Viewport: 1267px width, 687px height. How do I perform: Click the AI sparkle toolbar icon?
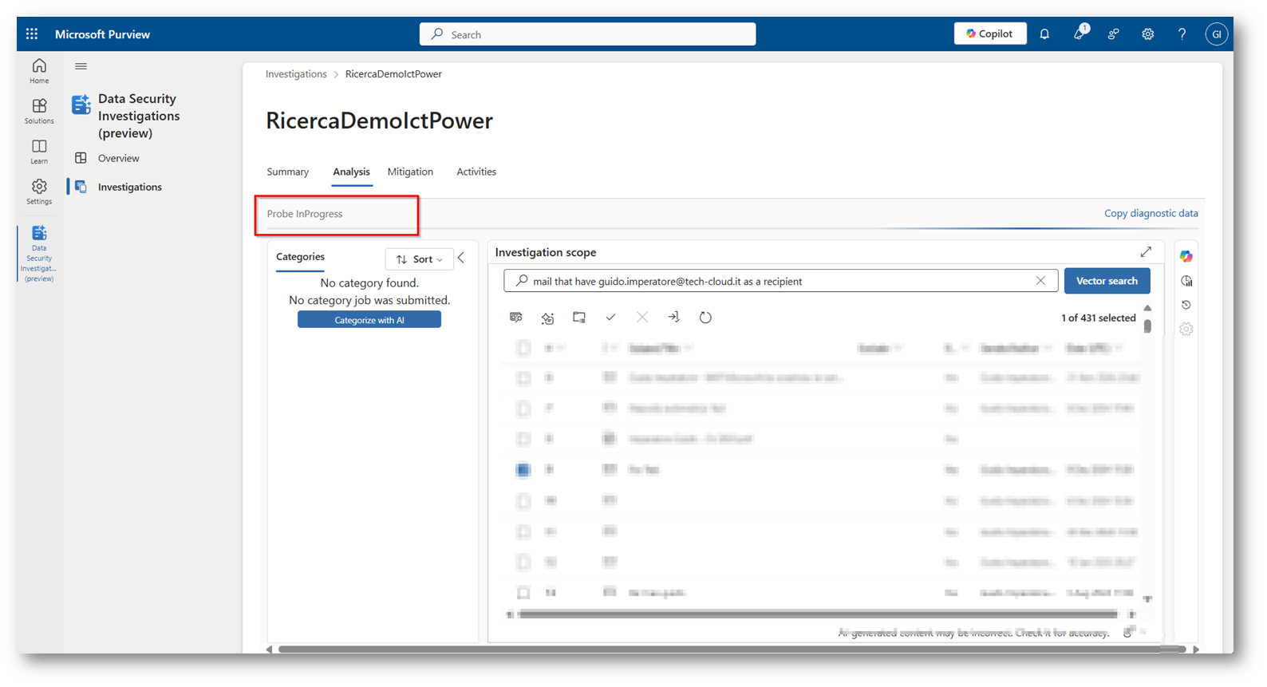coord(547,318)
